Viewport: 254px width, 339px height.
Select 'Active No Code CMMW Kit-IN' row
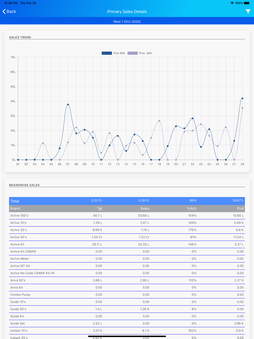(127, 273)
